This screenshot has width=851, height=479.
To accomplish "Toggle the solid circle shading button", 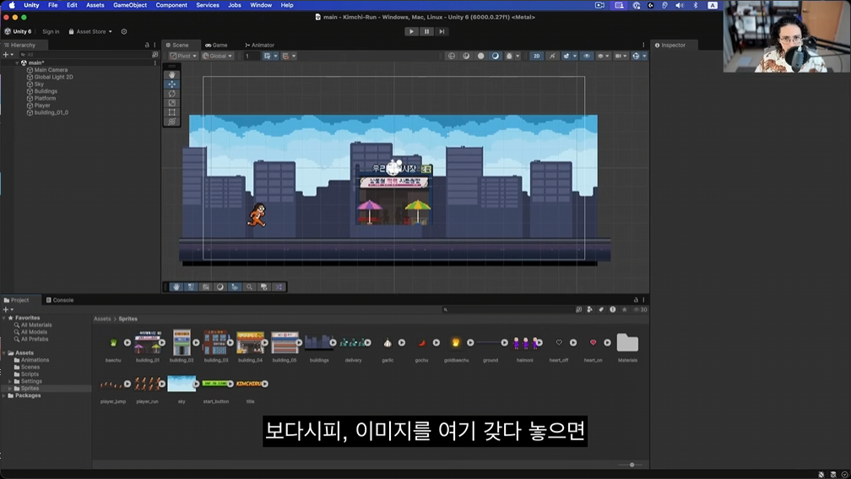I will tap(480, 56).
